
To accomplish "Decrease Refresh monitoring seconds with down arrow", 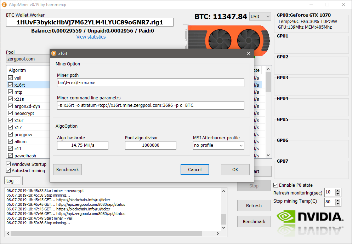I will [337, 194].
